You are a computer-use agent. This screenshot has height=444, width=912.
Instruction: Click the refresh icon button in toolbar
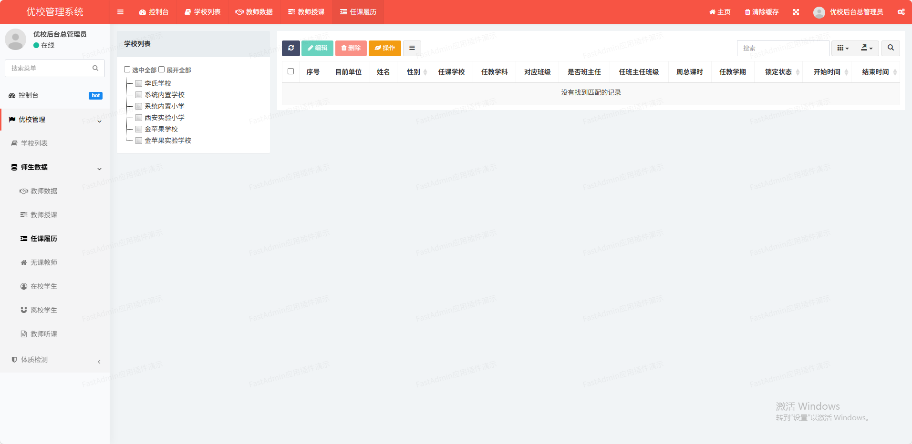click(x=290, y=48)
